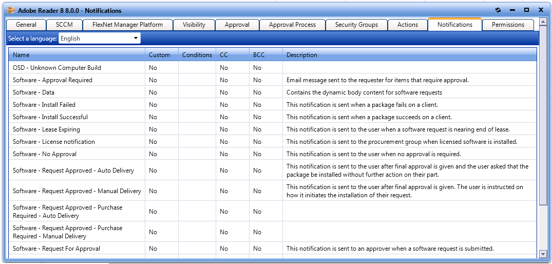Open the FlexNet Manager Platform tab
552x264 pixels.
(x=127, y=25)
